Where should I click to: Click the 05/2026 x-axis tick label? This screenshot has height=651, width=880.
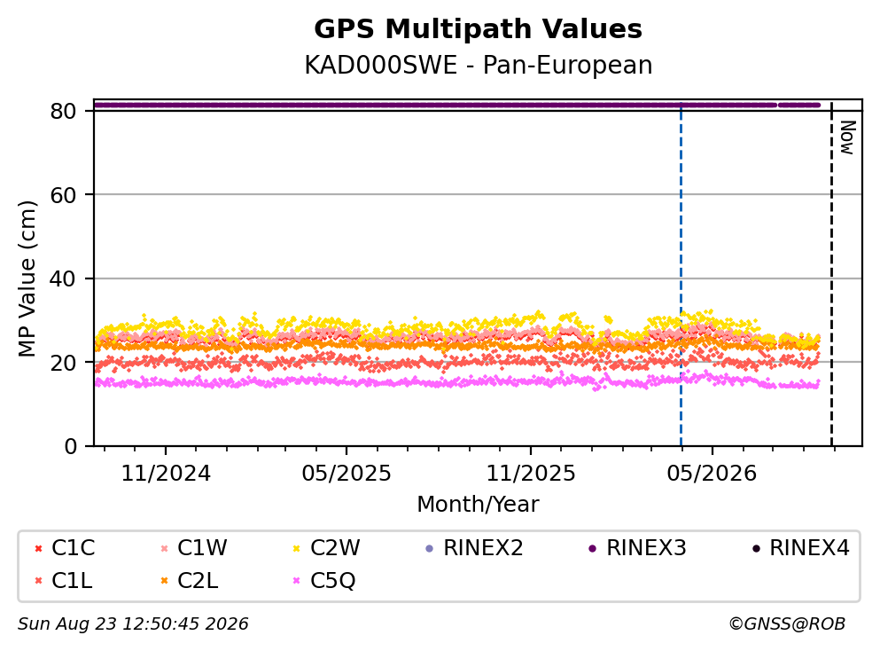(712, 474)
